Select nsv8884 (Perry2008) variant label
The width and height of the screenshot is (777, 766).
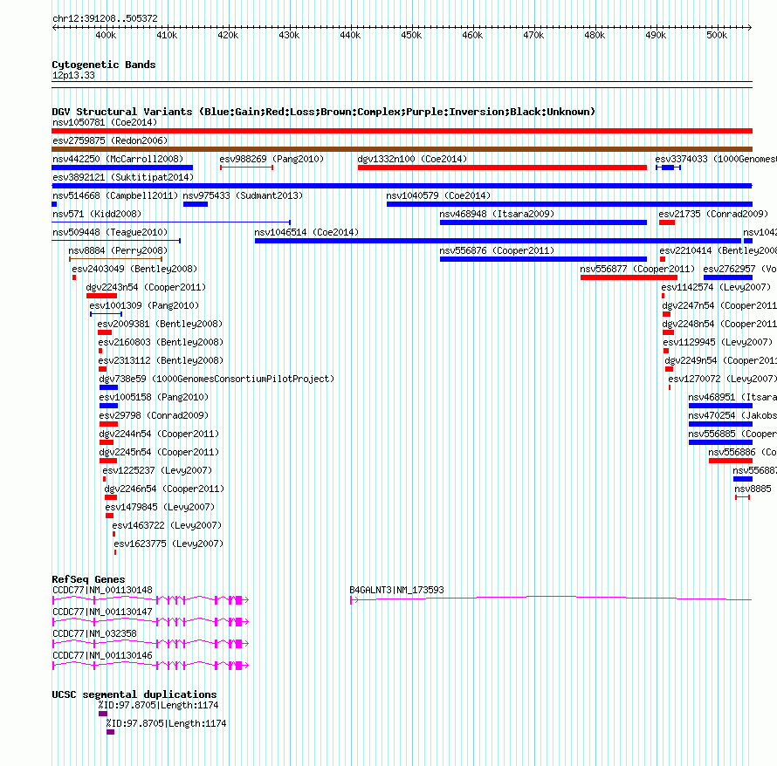pos(118,250)
